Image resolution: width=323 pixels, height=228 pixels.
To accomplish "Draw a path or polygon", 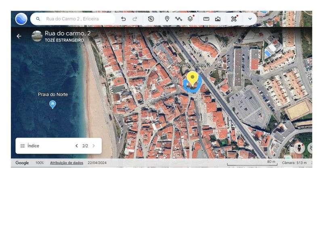I will (178, 19).
